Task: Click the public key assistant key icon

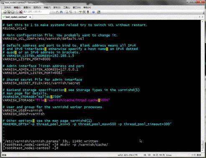Action: click(x=88, y=12)
